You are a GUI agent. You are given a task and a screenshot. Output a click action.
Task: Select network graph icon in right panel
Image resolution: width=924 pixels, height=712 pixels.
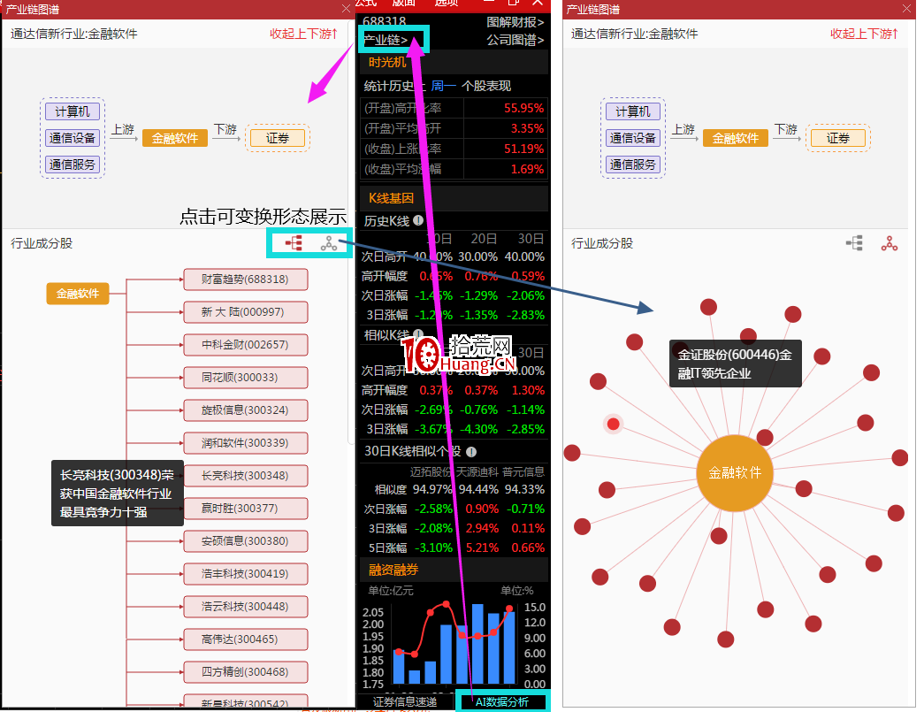[x=890, y=243]
